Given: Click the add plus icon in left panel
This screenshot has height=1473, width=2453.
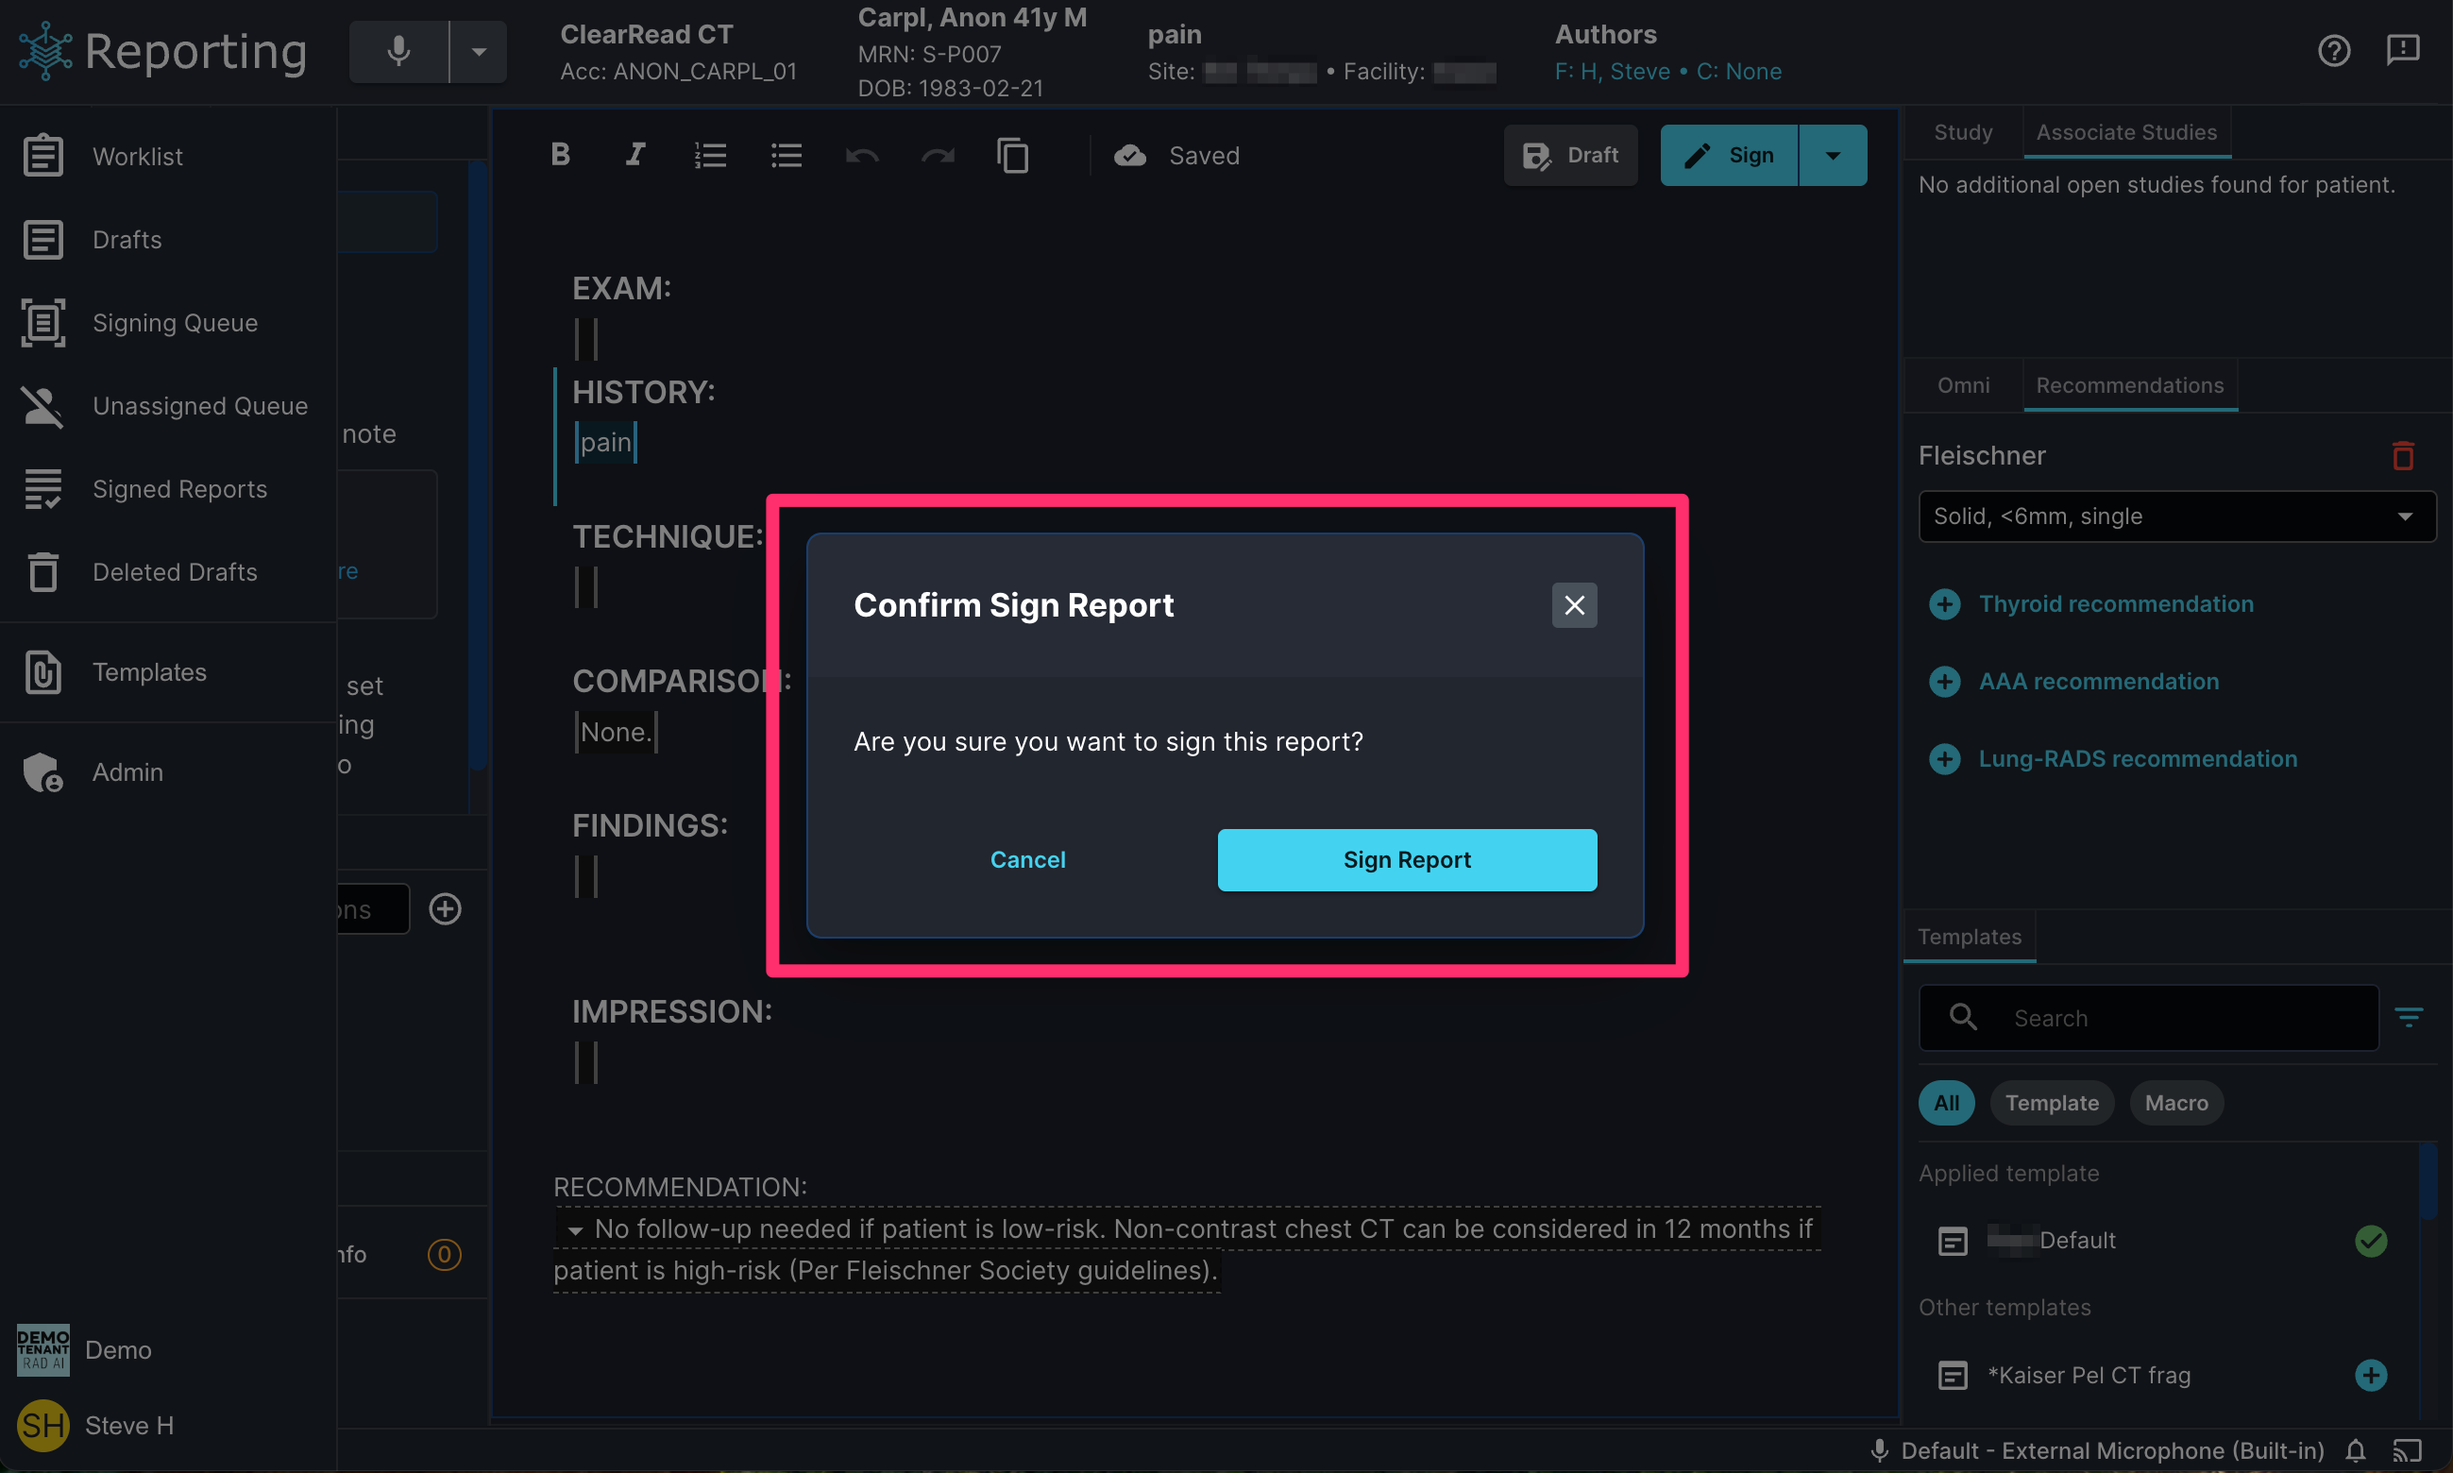Looking at the screenshot, I should [x=445, y=908].
